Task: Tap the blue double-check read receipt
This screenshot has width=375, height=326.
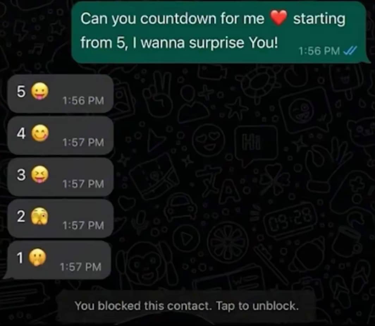Action: pyautogui.click(x=350, y=50)
